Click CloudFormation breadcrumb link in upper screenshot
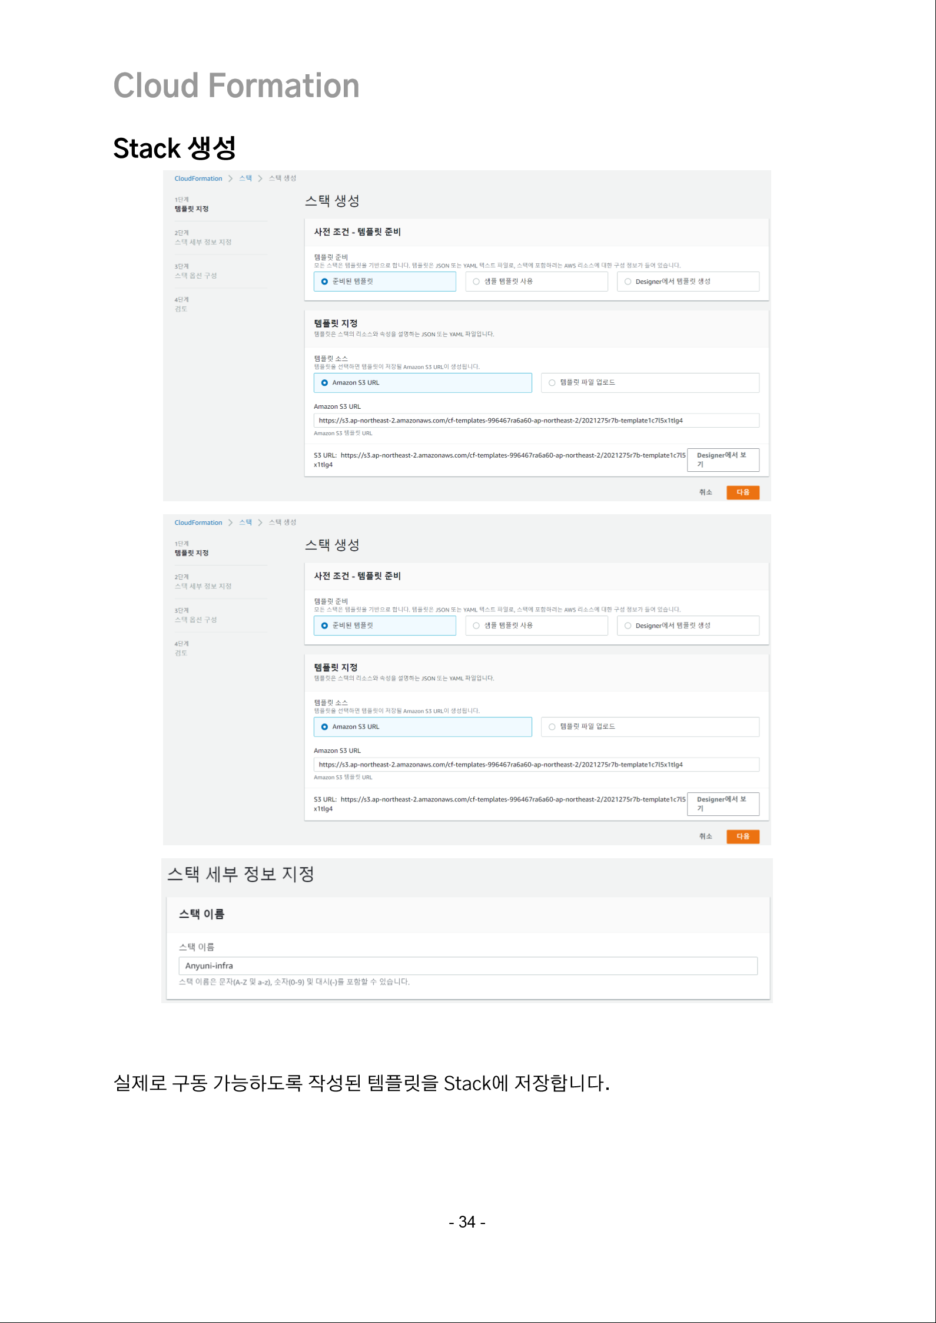This screenshot has width=936, height=1323. click(198, 178)
